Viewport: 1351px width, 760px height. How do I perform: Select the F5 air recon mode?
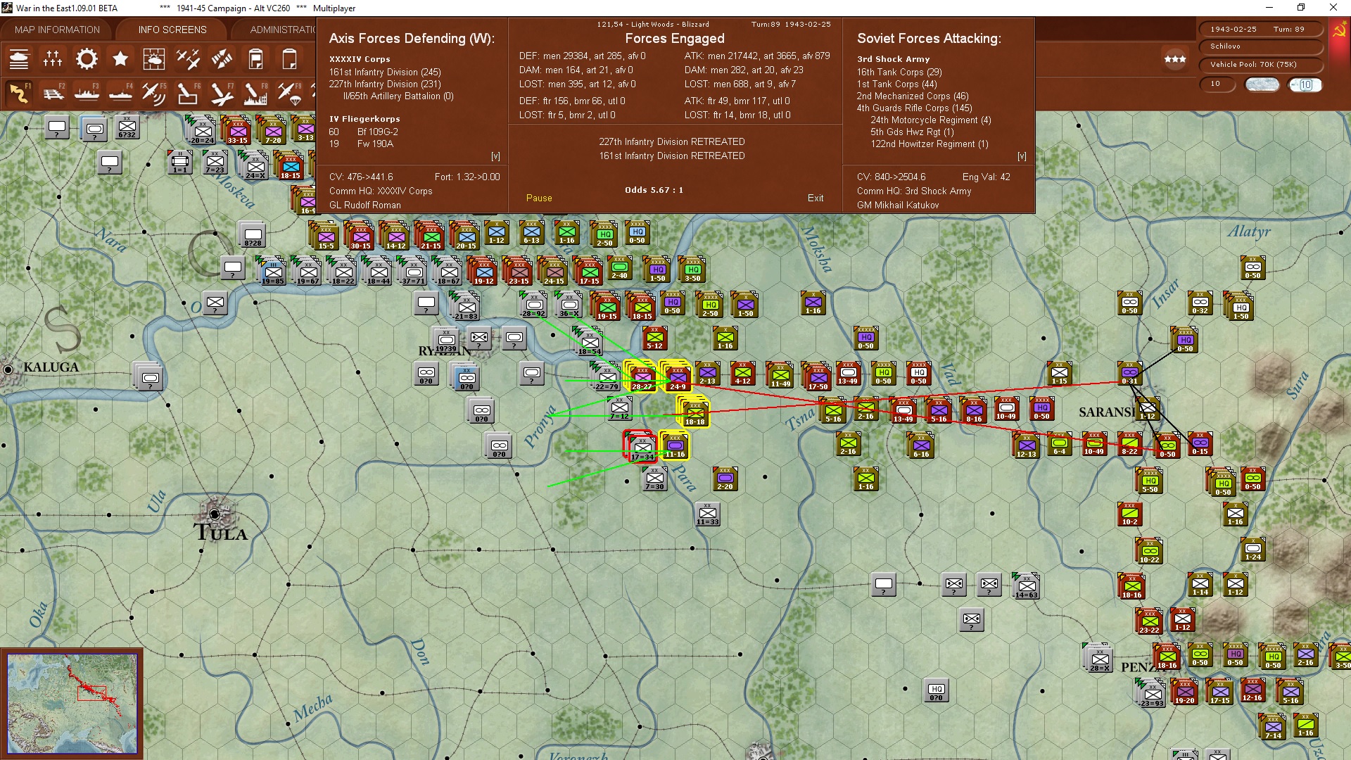(x=154, y=93)
